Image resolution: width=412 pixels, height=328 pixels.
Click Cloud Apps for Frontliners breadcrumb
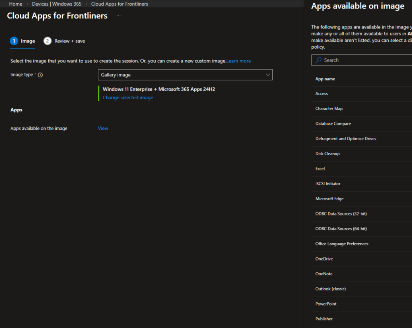(119, 4)
